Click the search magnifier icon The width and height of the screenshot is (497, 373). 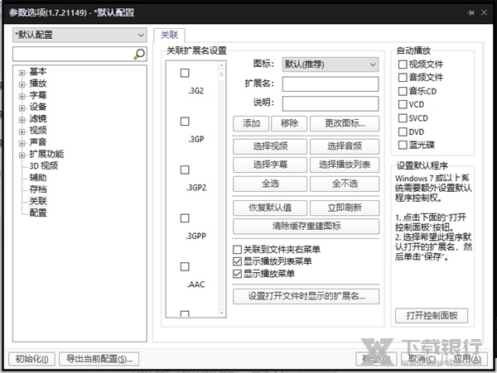139,54
